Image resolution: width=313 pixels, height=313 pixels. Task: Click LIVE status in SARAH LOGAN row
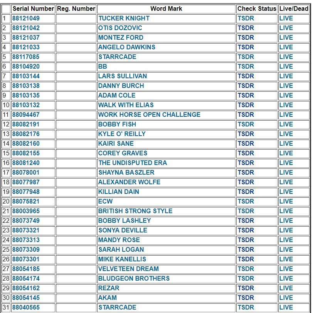[x=286, y=249]
